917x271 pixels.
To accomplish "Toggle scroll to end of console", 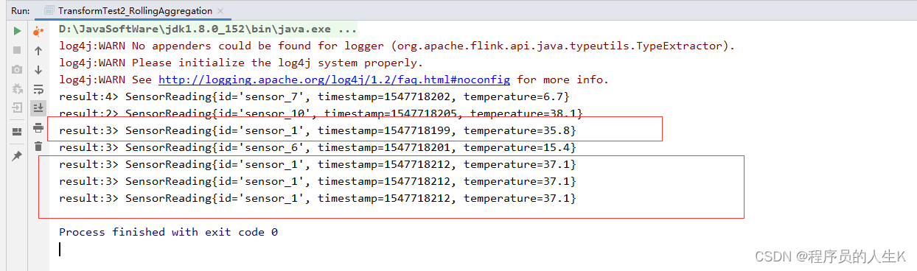I will tap(38, 108).
